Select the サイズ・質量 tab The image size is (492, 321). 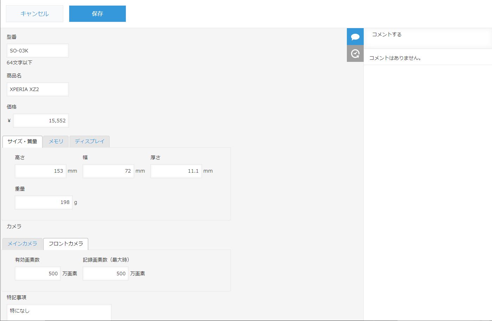pos(22,141)
